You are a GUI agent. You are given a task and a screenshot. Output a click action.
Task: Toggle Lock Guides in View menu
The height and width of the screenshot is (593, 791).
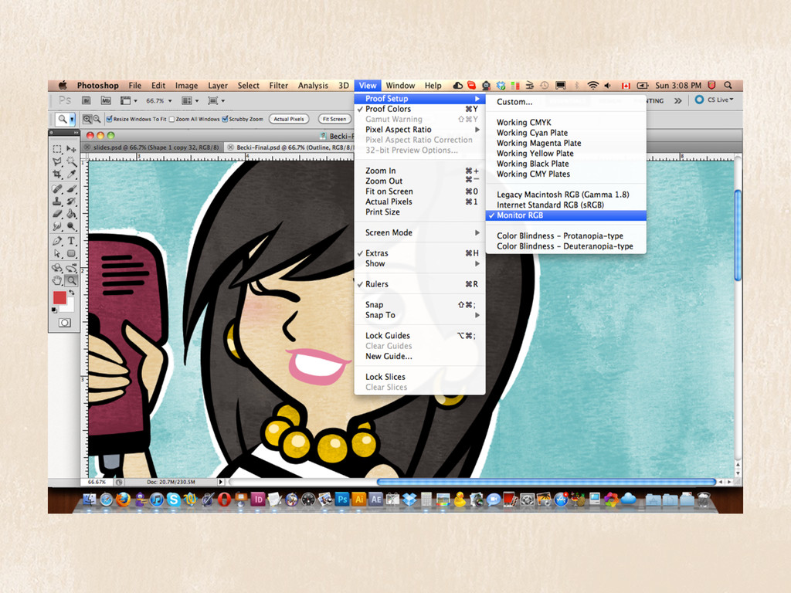pos(419,335)
